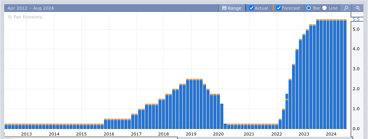Click the 2019 year axis label
The image size is (368, 139).
[191, 134]
